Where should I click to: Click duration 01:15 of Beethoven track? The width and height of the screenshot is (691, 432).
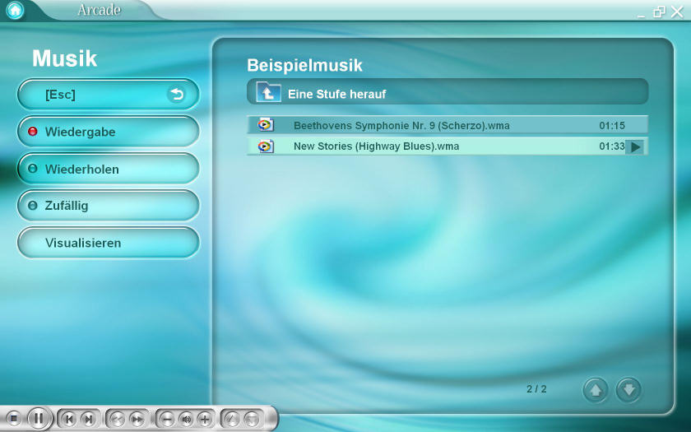point(612,126)
